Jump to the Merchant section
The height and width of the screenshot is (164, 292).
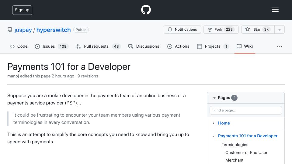point(234,160)
